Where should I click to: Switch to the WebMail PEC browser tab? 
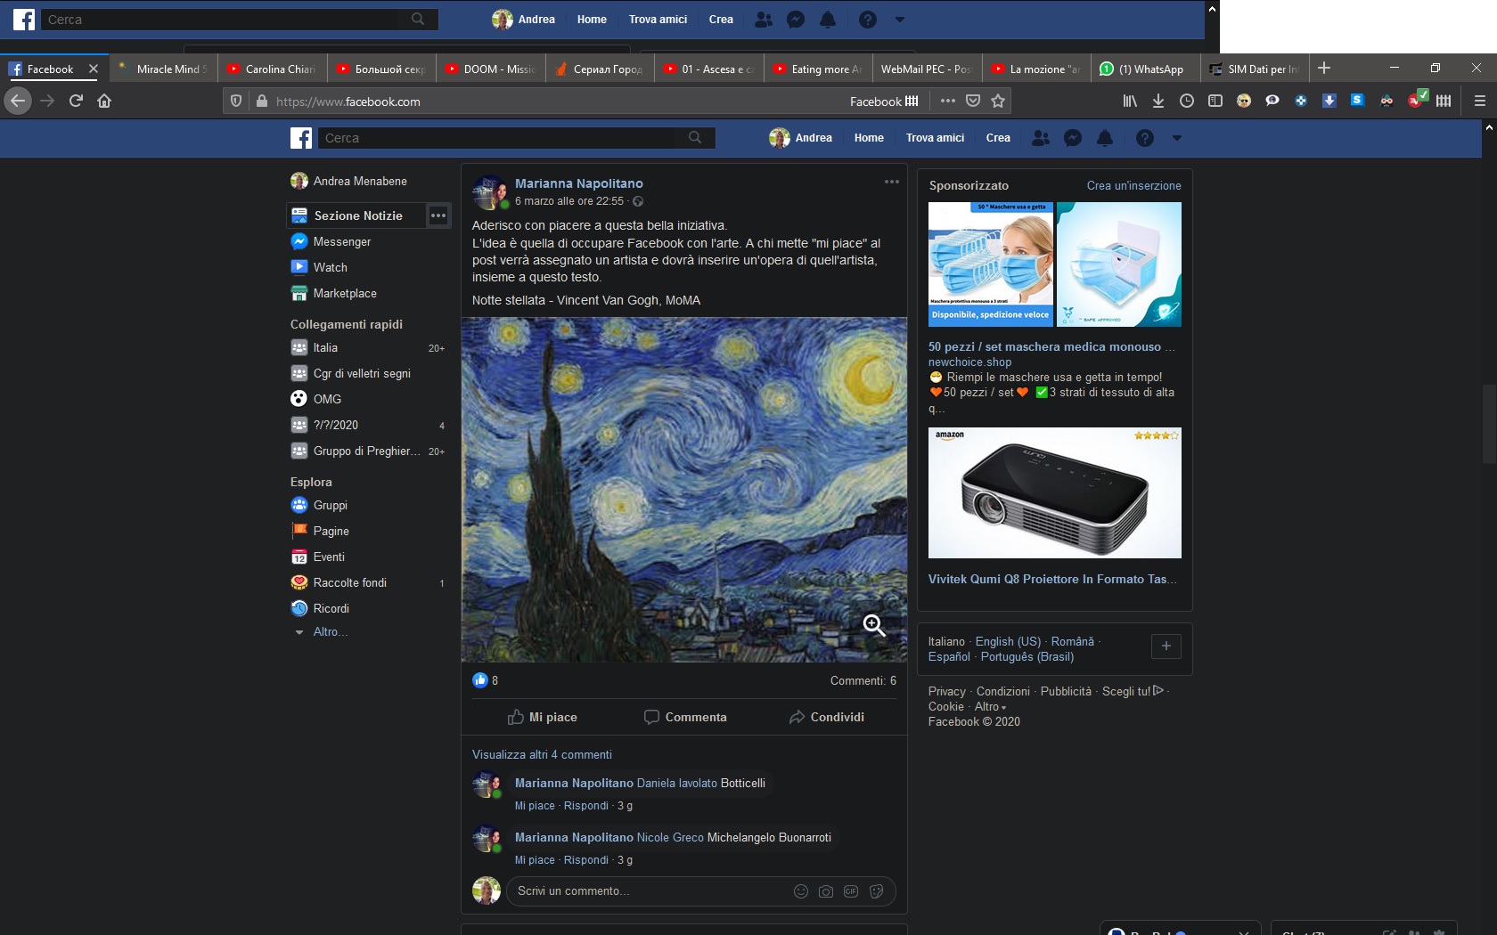tap(927, 69)
